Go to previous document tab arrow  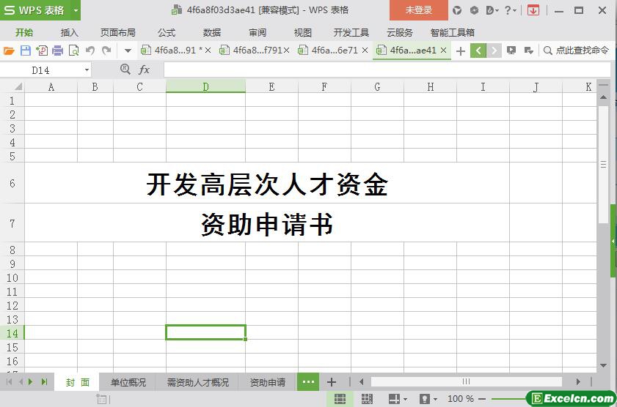(x=478, y=51)
